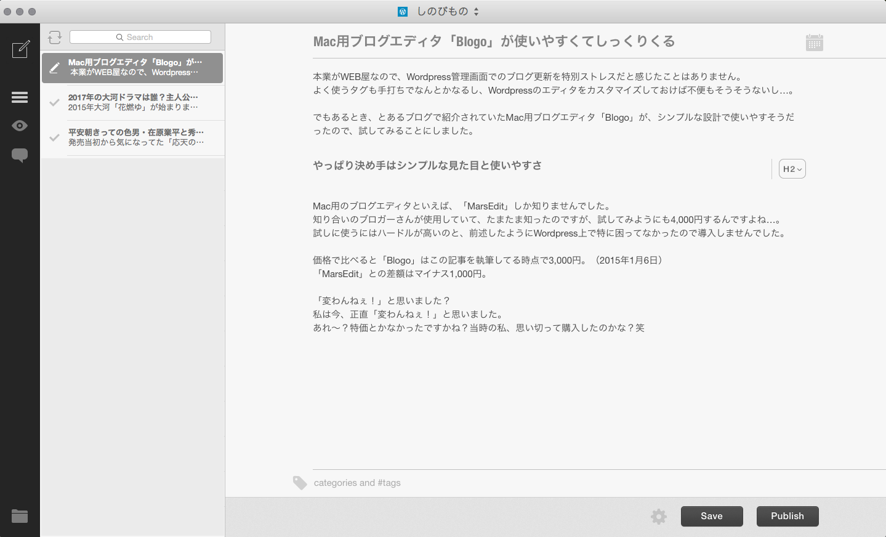Click the pencil icon on the Blogo draft
This screenshot has height=537, width=886.
(x=54, y=68)
